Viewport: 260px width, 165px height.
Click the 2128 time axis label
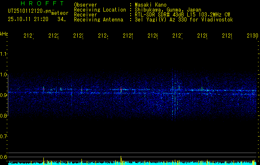(x=202, y=36)
